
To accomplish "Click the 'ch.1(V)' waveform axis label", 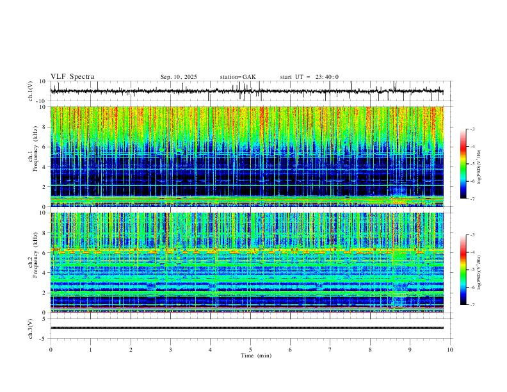I will tap(31, 91).
